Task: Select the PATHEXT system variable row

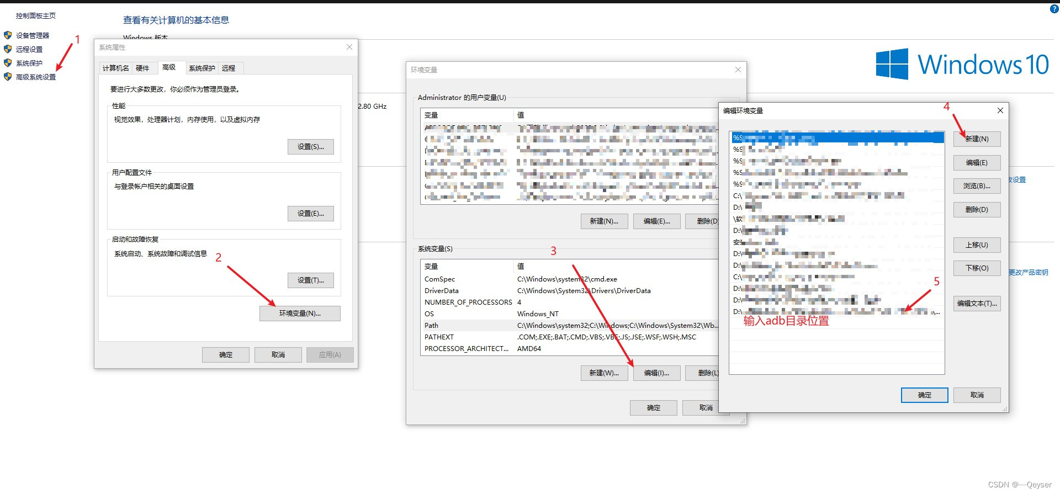Action: coord(570,337)
